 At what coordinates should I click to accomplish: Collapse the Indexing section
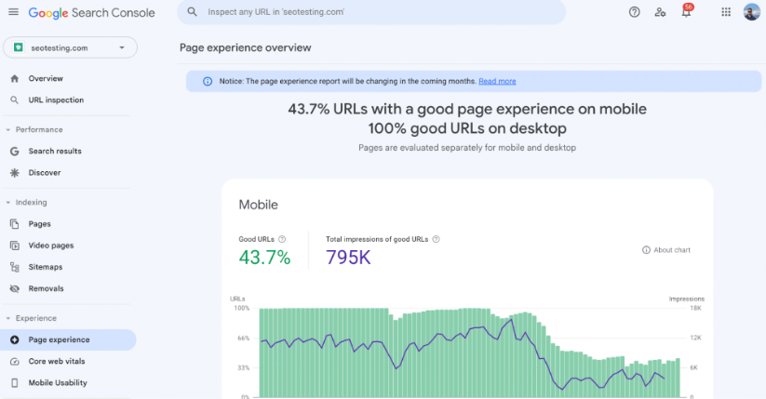7,202
